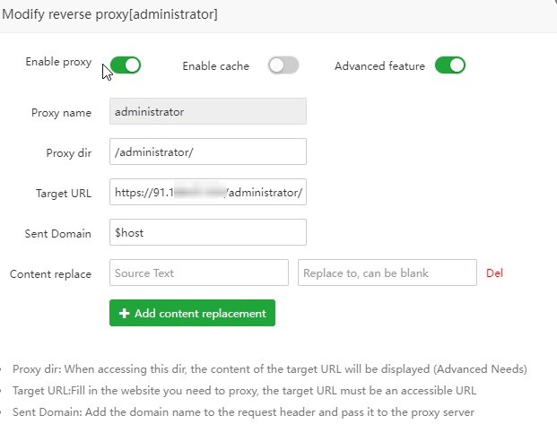Click the Proxy dir help text line
The height and width of the screenshot is (424, 557).
(269, 369)
